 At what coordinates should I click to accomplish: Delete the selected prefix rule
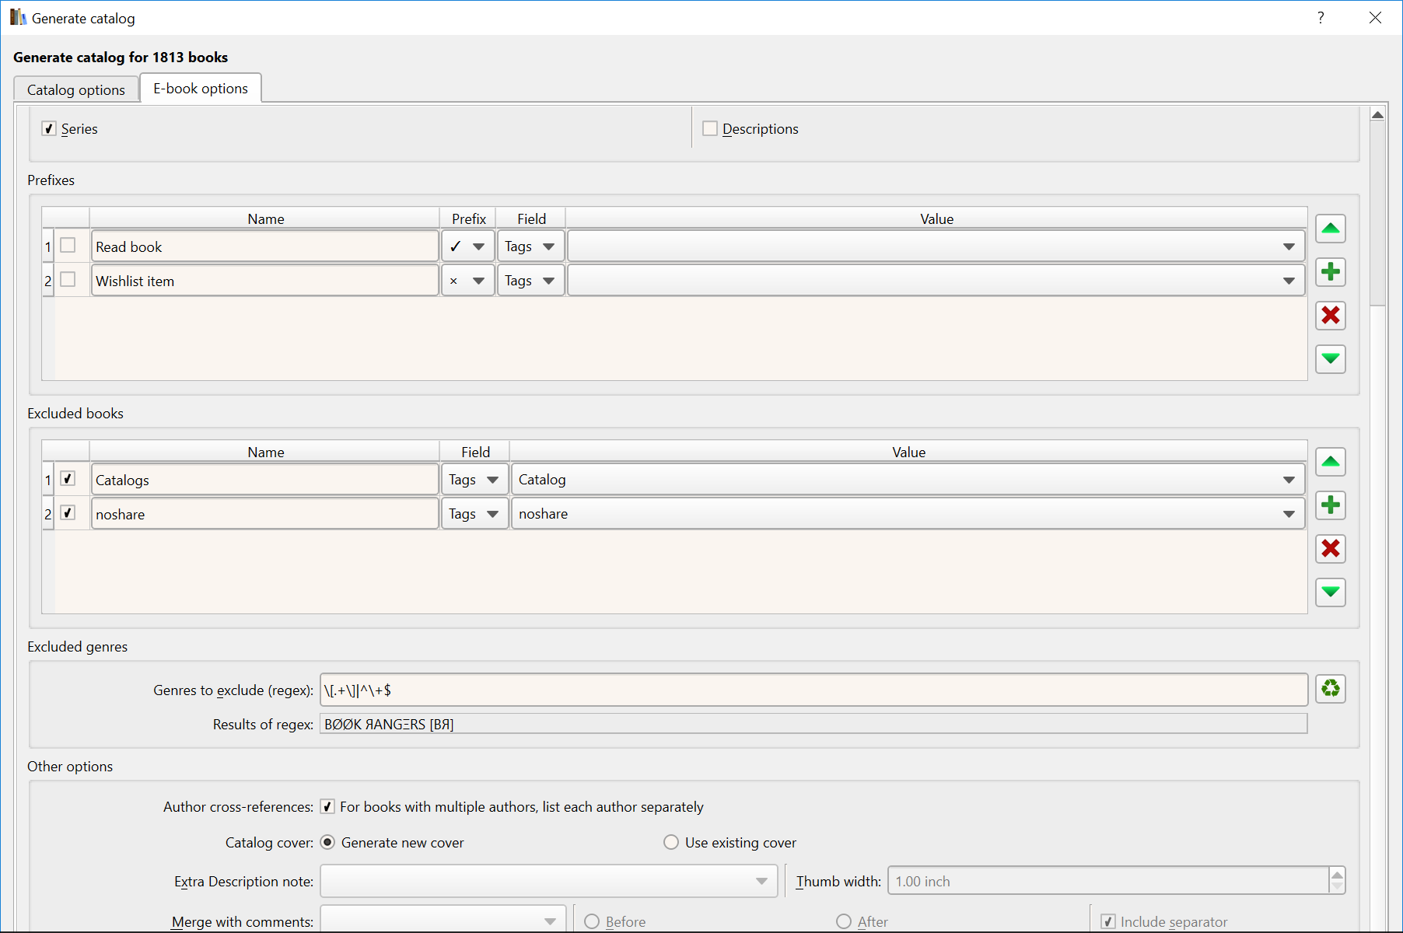[x=1331, y=316]
